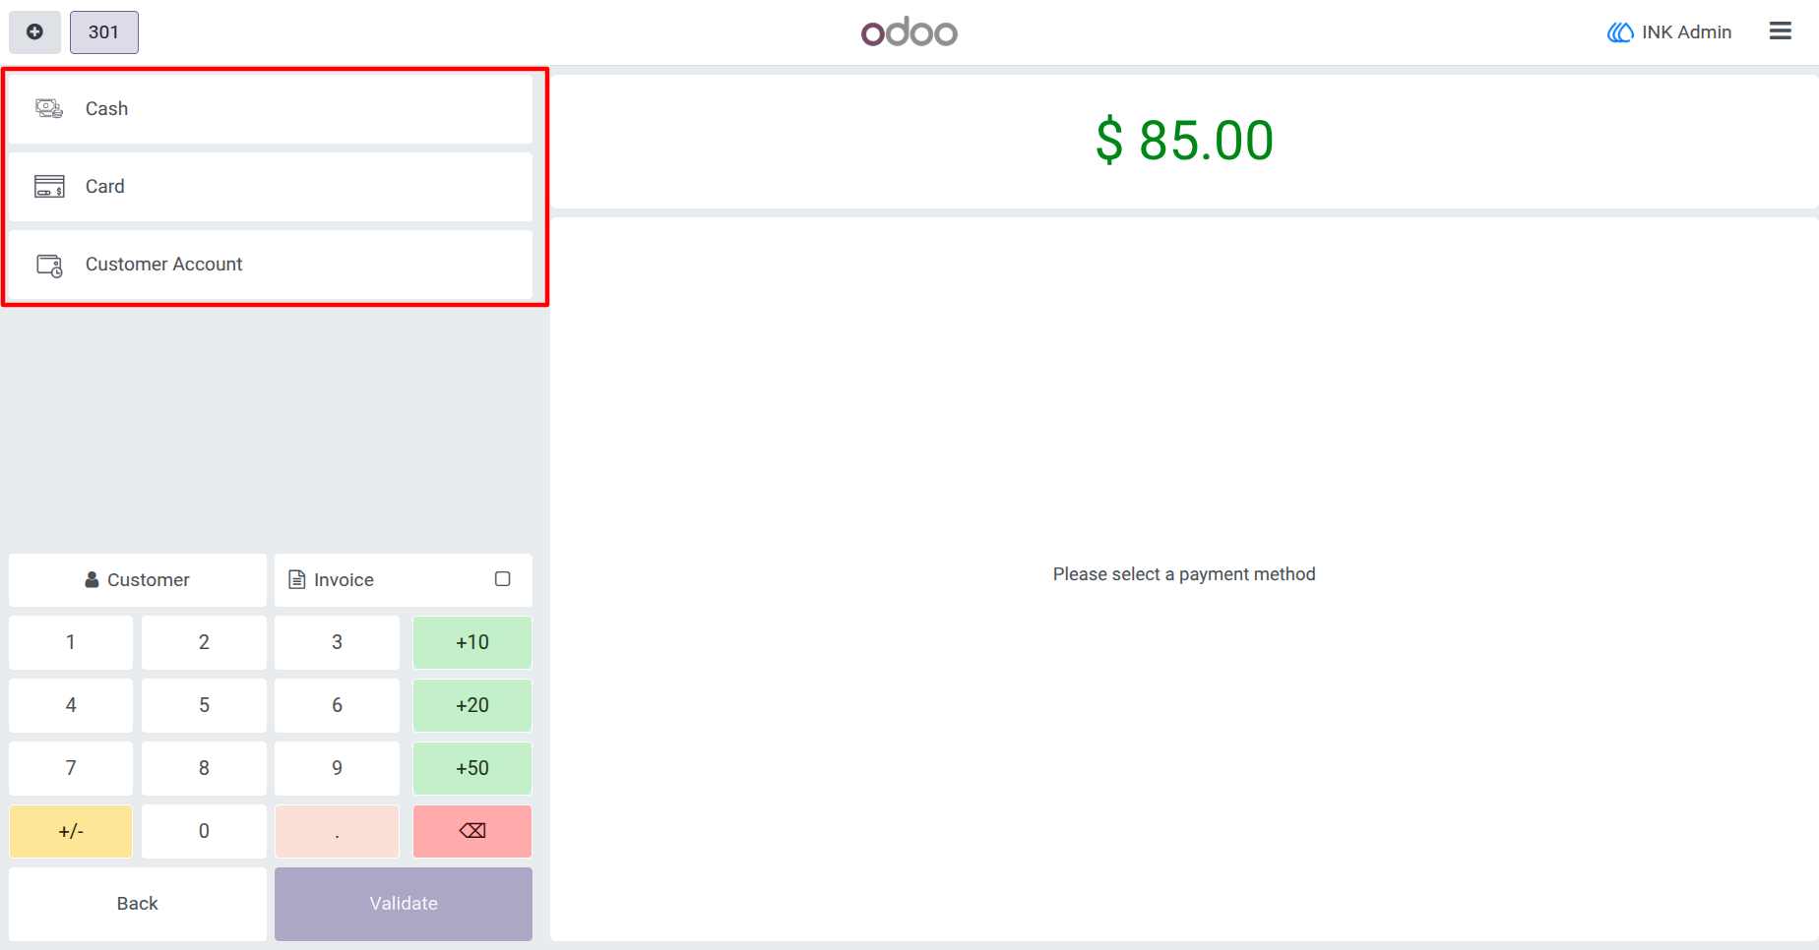This screenshot has height=950, width=1819.
Task: Tap number 7 on the numpad
Action: click(x=71, y=768)
